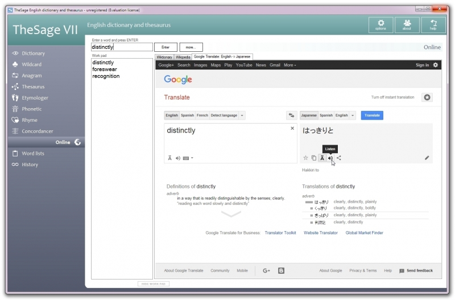Click the Blogger icon in footer
455x300 pixels.
[x=281, y=270]
